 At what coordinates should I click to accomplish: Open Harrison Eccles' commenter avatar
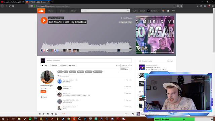(x=59, y=81)
